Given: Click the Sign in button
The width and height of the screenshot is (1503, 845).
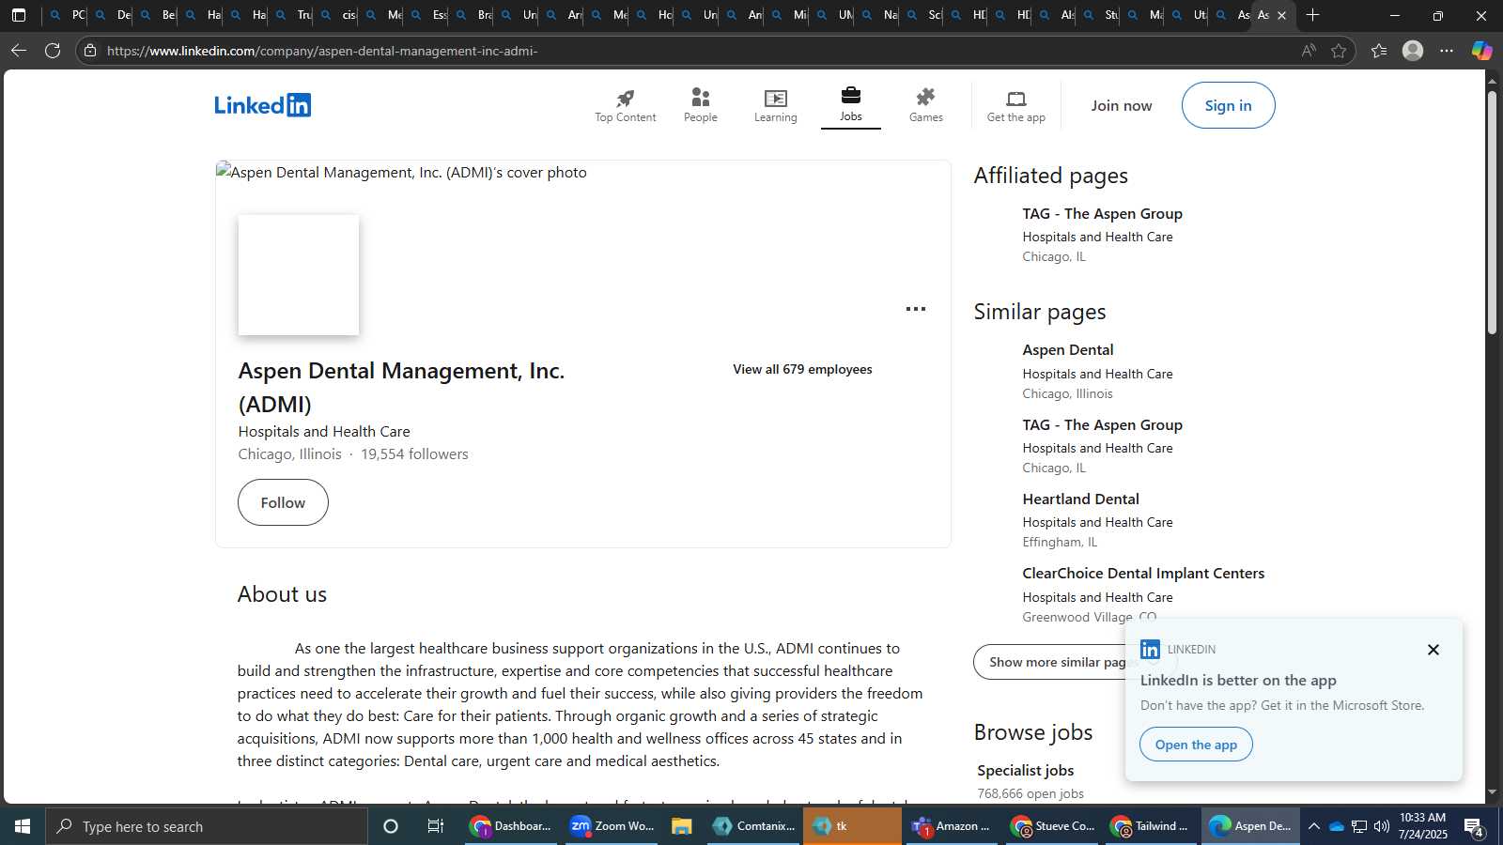Looking at the screenshot, I should coord(1229,105).
